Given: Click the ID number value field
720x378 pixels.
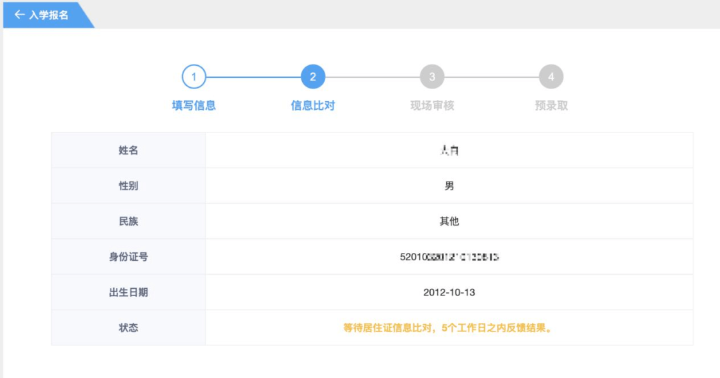Looking at the screenshot, I should click(449, 257).
